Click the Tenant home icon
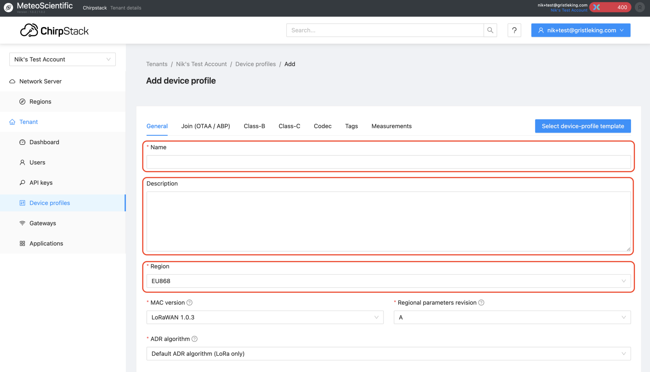Screen dimensions: 650x372 tap(12, 122)
